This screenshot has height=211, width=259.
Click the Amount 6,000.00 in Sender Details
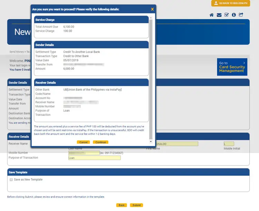pyautogui.click(x=69, y=69)
